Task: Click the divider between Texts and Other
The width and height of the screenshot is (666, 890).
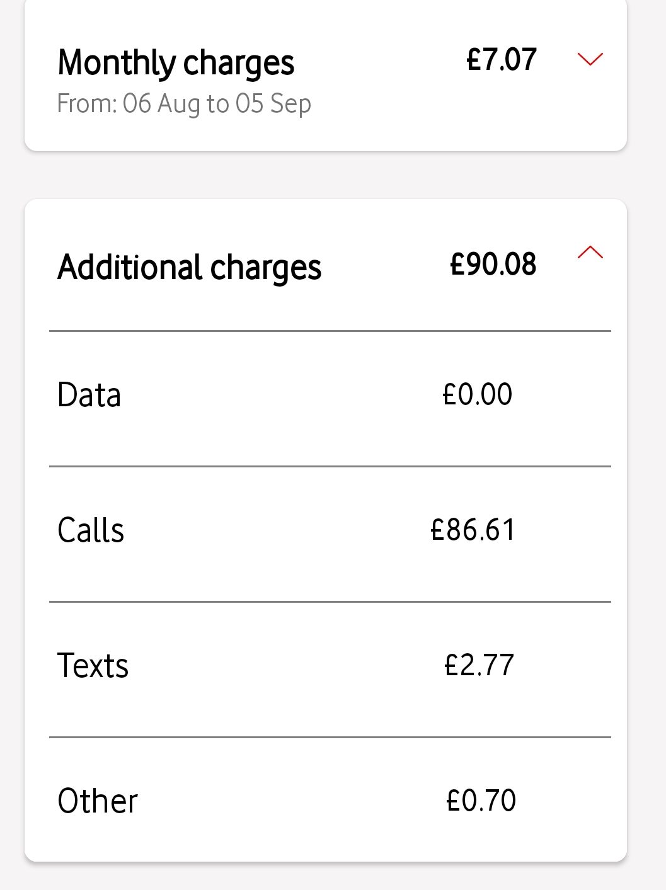Action: click(x=330, y=737)
